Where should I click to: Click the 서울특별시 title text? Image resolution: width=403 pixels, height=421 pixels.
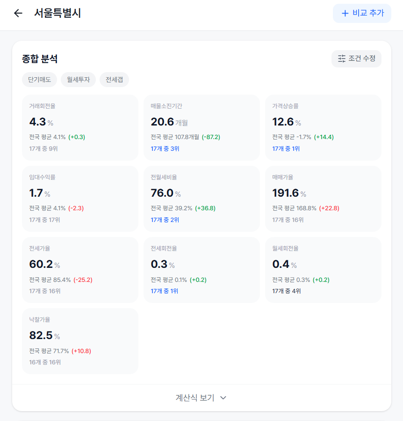pyautogui.click(x=58, y=13)
